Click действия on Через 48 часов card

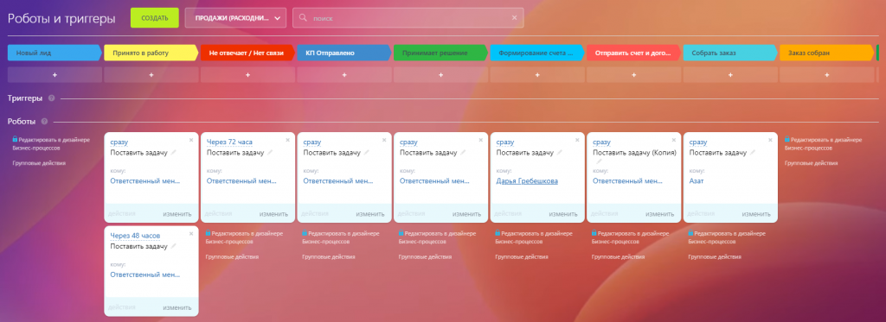[x=121, y=308]
